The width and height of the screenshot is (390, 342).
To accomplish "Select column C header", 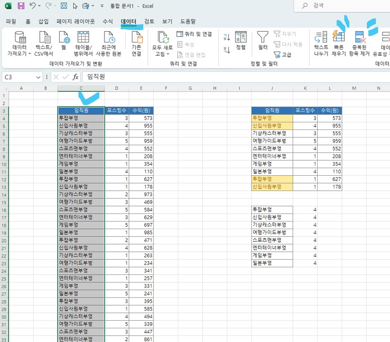I will 81,88.
